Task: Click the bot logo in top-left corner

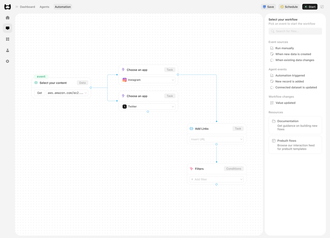Action: (7, 7)
